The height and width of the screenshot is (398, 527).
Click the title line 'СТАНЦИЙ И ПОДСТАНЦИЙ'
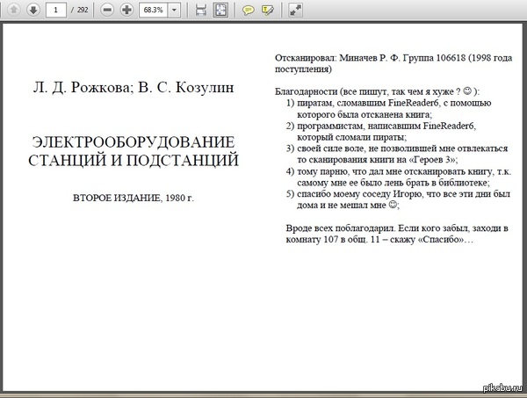134,161
